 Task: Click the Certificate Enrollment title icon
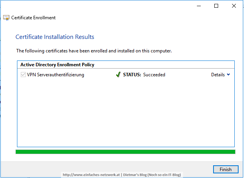(x=6, y=18)
